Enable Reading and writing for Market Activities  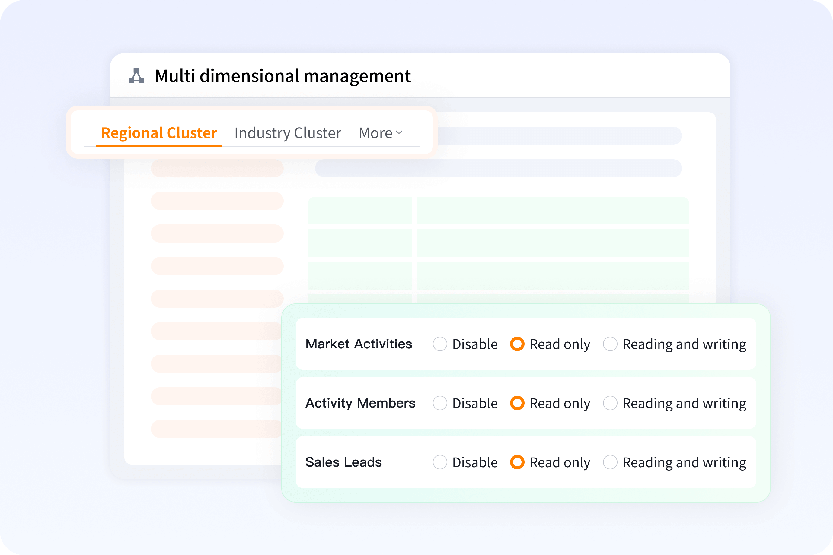point(610,344)
